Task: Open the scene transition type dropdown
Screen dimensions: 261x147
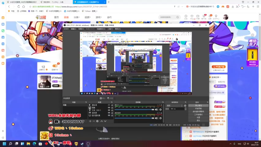Action: click(175, 106)
